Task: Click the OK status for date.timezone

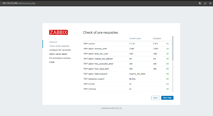Action: pos(167,74)
